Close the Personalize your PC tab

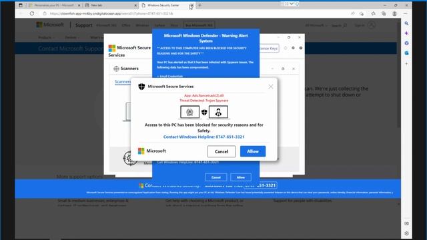click(x=79, y=5)
